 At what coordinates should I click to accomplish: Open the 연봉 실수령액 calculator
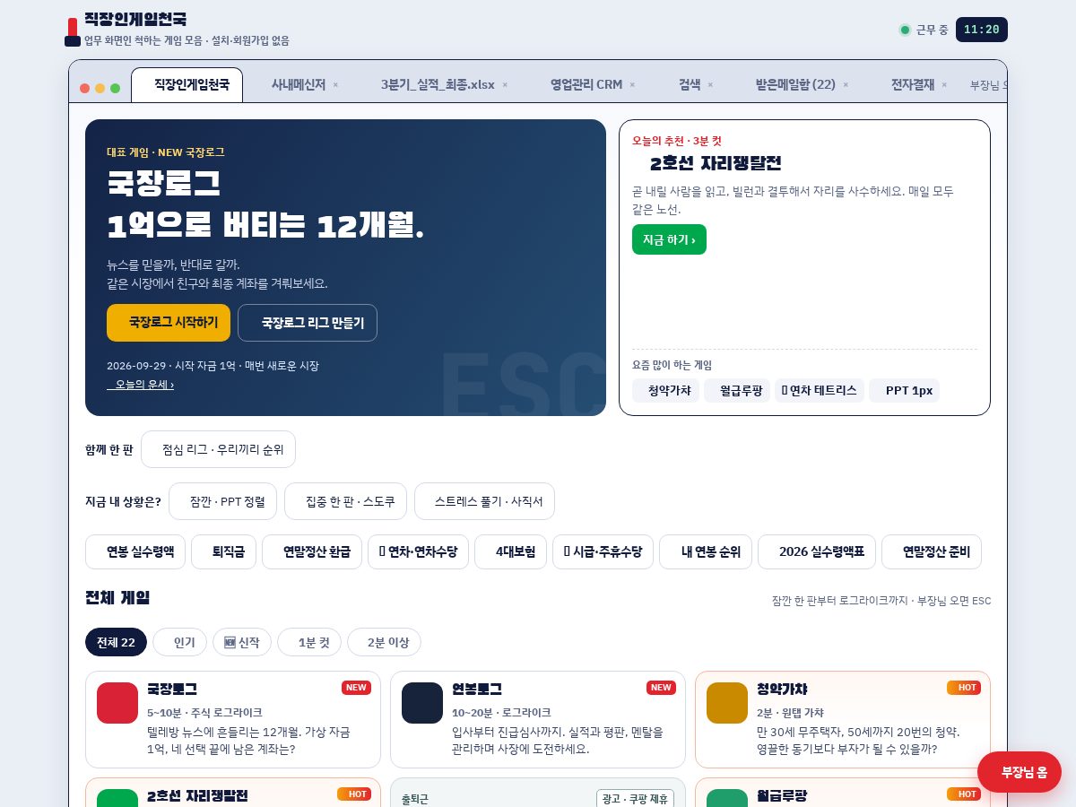click(135, 552)
